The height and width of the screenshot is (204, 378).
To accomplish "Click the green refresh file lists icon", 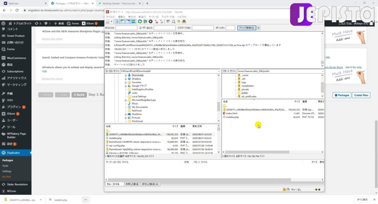I will tap(140, 21).
